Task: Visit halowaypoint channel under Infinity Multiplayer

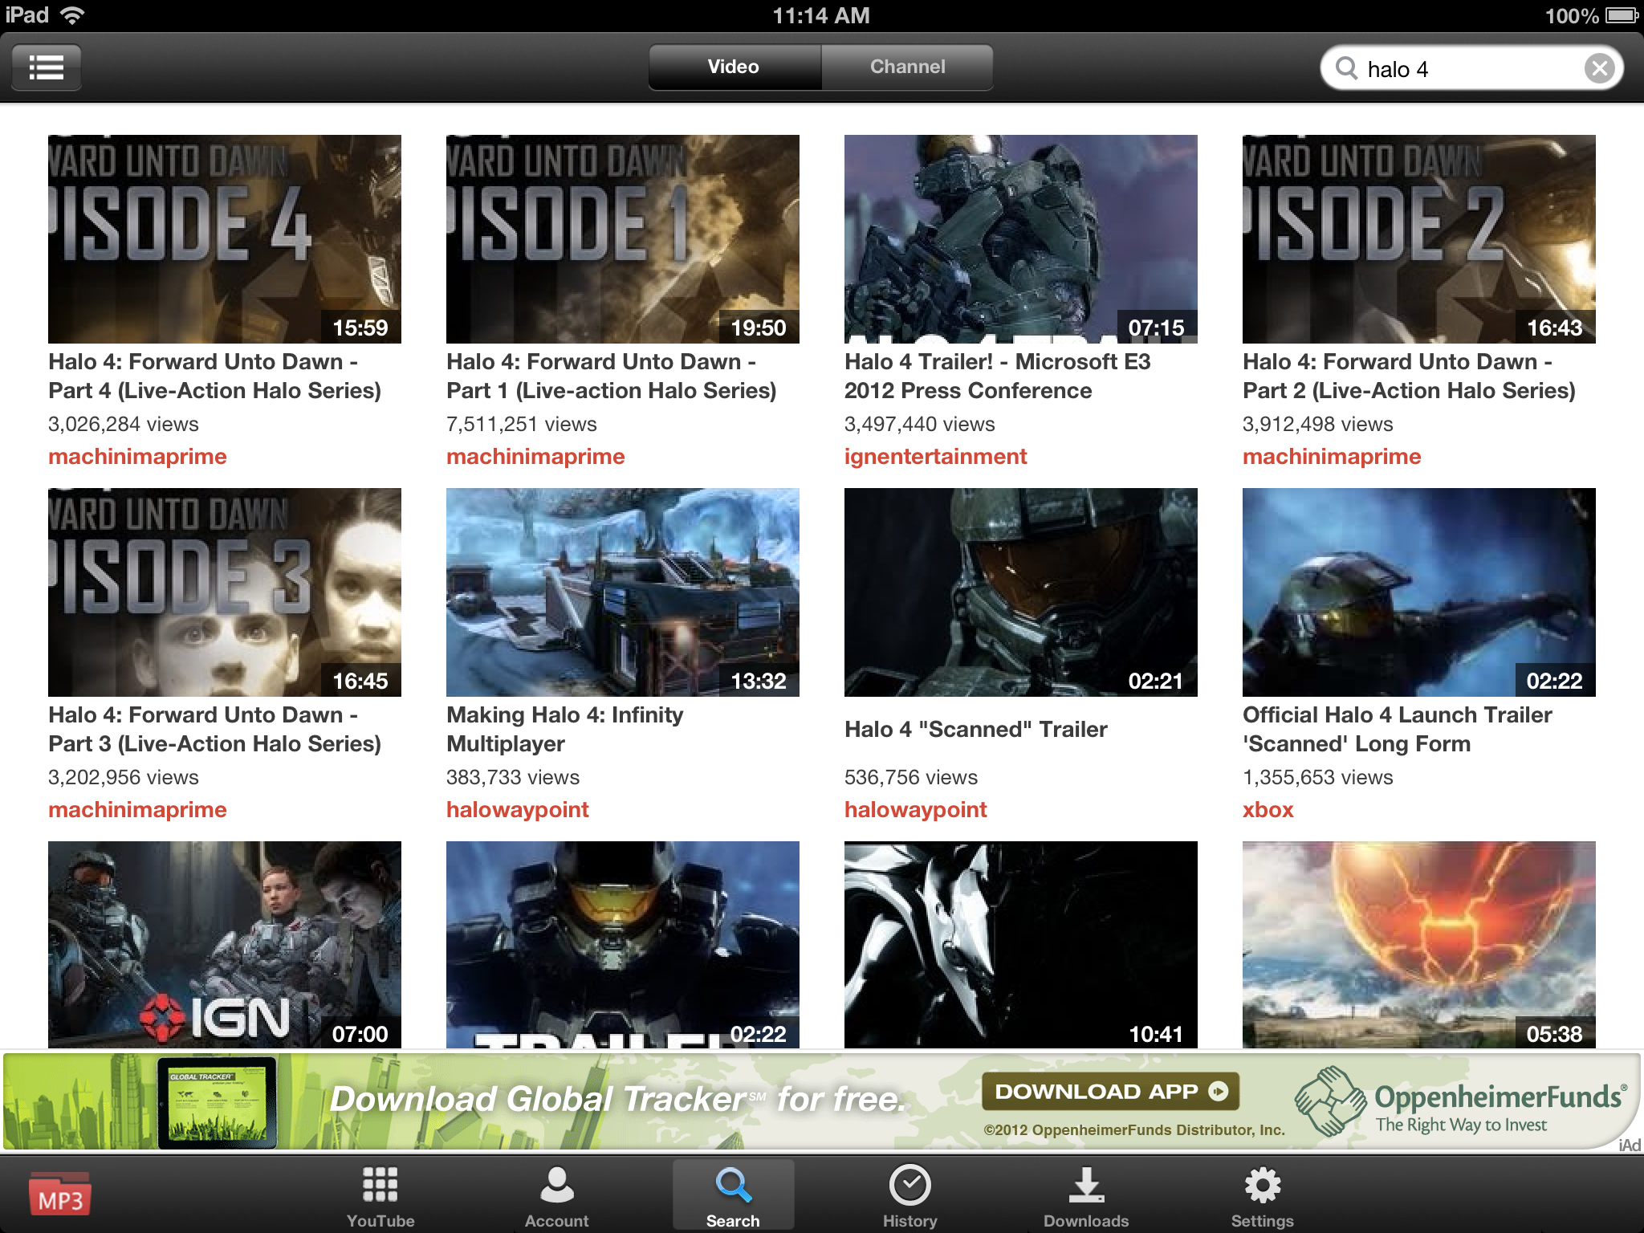Action: tap(518, 809)
